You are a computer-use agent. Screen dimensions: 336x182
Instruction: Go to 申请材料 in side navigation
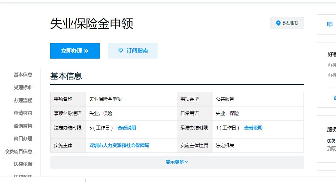[23, 113]
